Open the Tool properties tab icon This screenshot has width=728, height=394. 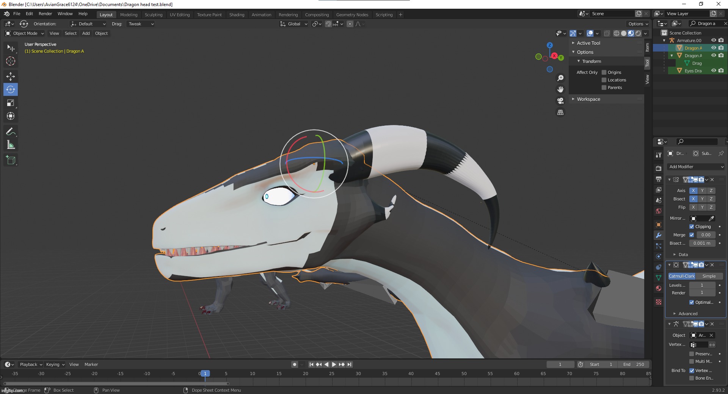[659, 155]
